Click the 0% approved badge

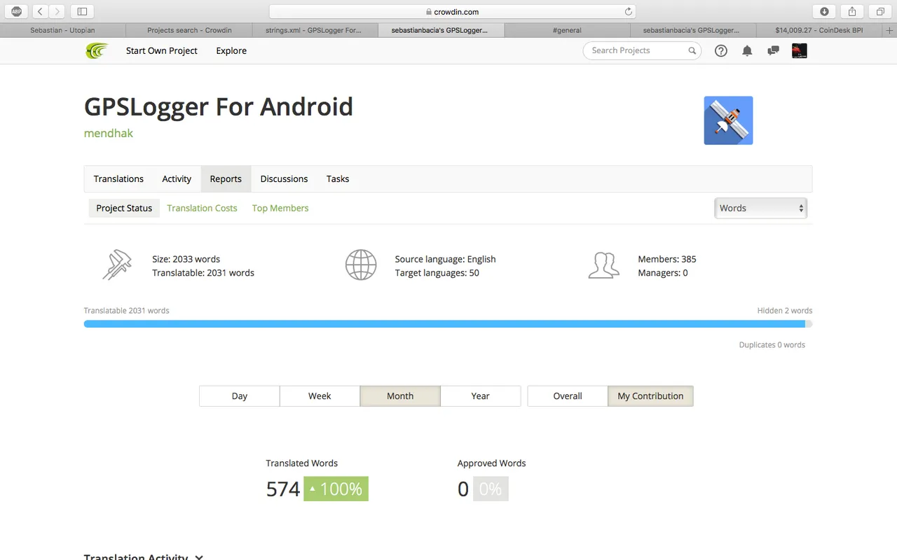coord(491,489)
